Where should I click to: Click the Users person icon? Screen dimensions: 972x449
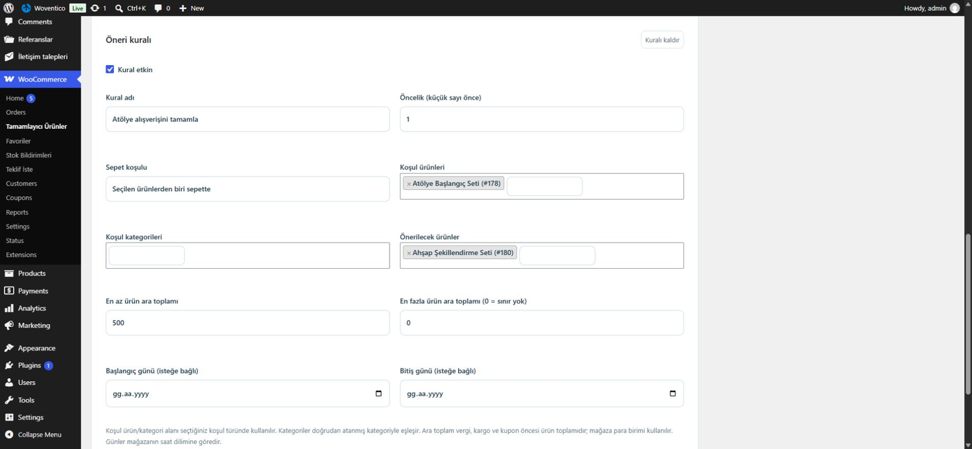coord(9,382)
